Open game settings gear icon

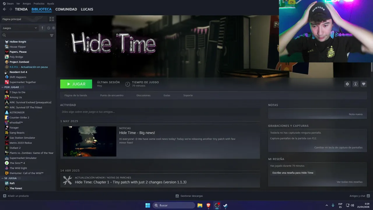click(347, 84)
